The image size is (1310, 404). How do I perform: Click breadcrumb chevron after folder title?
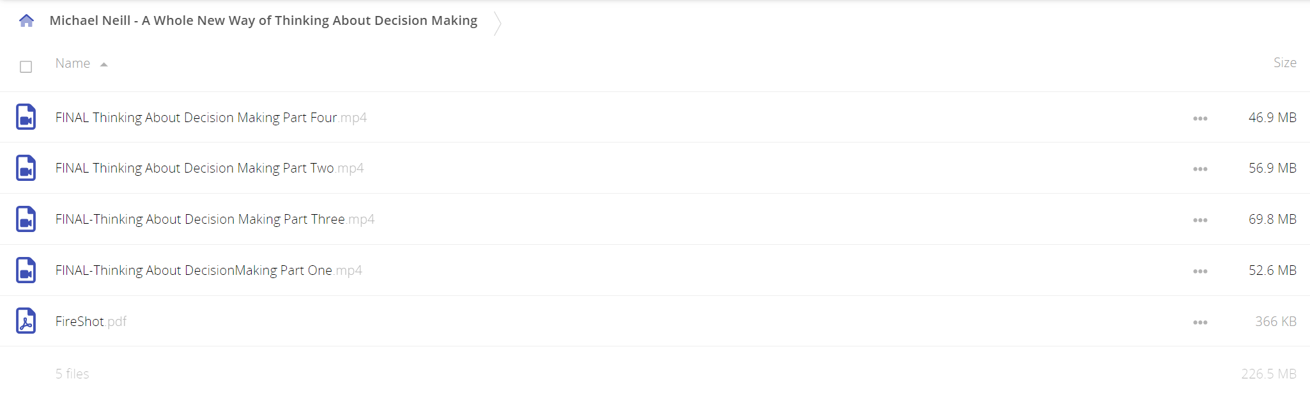pyautogui.click(x=497, y=23)
